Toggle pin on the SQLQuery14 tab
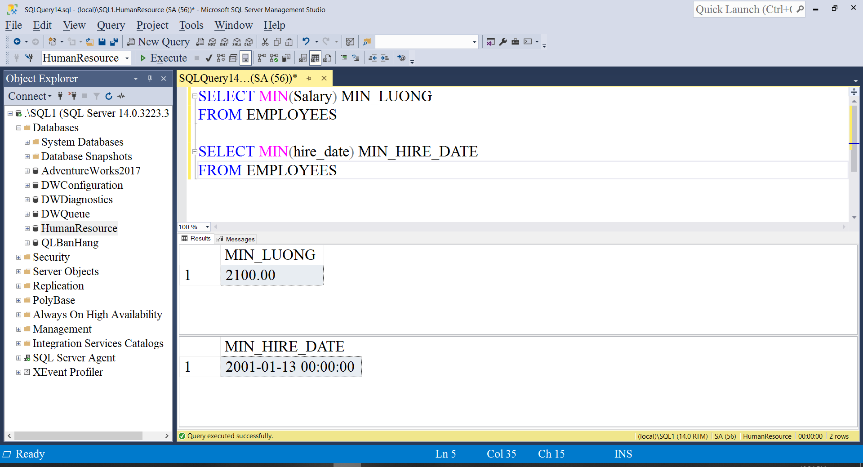The height and width of the screenshot is (467, 863). point(309,78)
